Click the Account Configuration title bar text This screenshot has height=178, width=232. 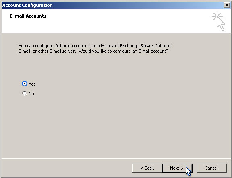click(27, 5)
